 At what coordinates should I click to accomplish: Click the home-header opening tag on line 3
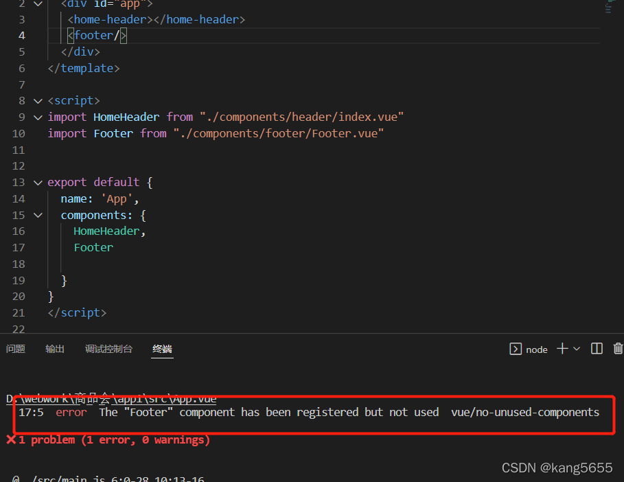coord(111,19)
